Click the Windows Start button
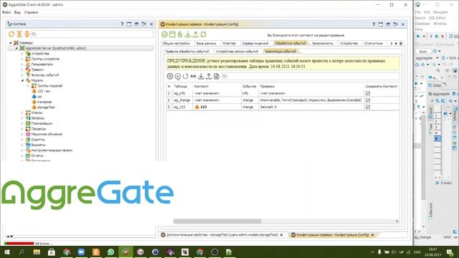Image resolution: width=459 pixels, height=258 pixels. [6, 252]
